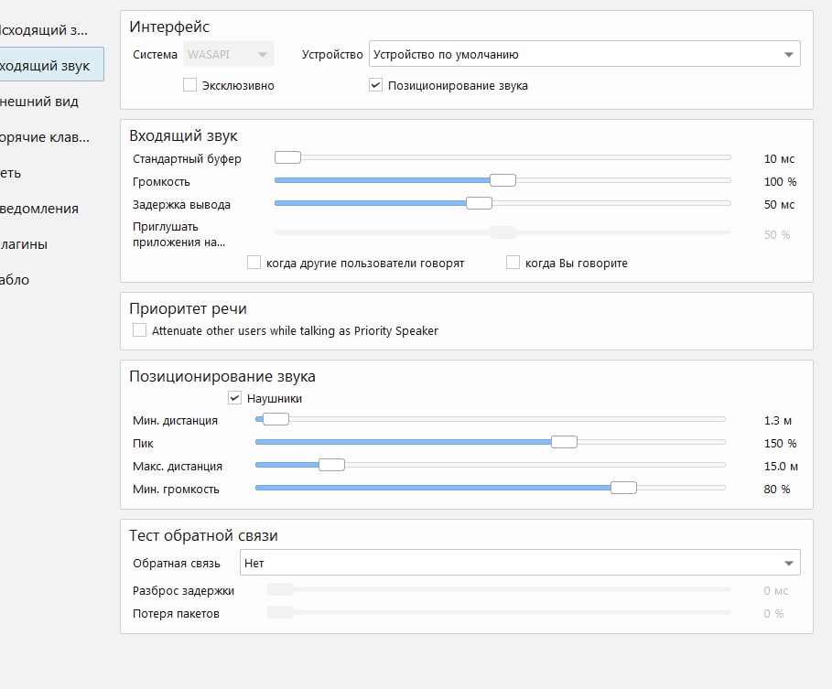Open the Система WASAPI combo box

pos(229,55)
